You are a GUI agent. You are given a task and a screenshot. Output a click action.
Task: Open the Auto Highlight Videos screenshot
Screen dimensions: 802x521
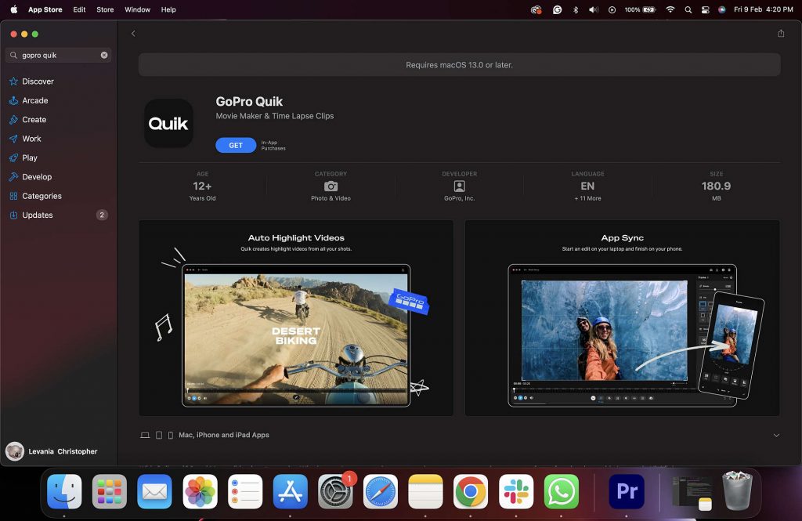tap(296, 318)
